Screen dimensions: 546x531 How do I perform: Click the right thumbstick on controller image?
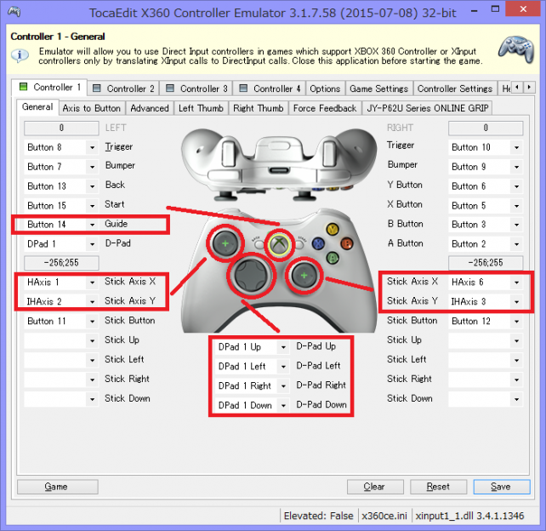(x=304, y=276)
